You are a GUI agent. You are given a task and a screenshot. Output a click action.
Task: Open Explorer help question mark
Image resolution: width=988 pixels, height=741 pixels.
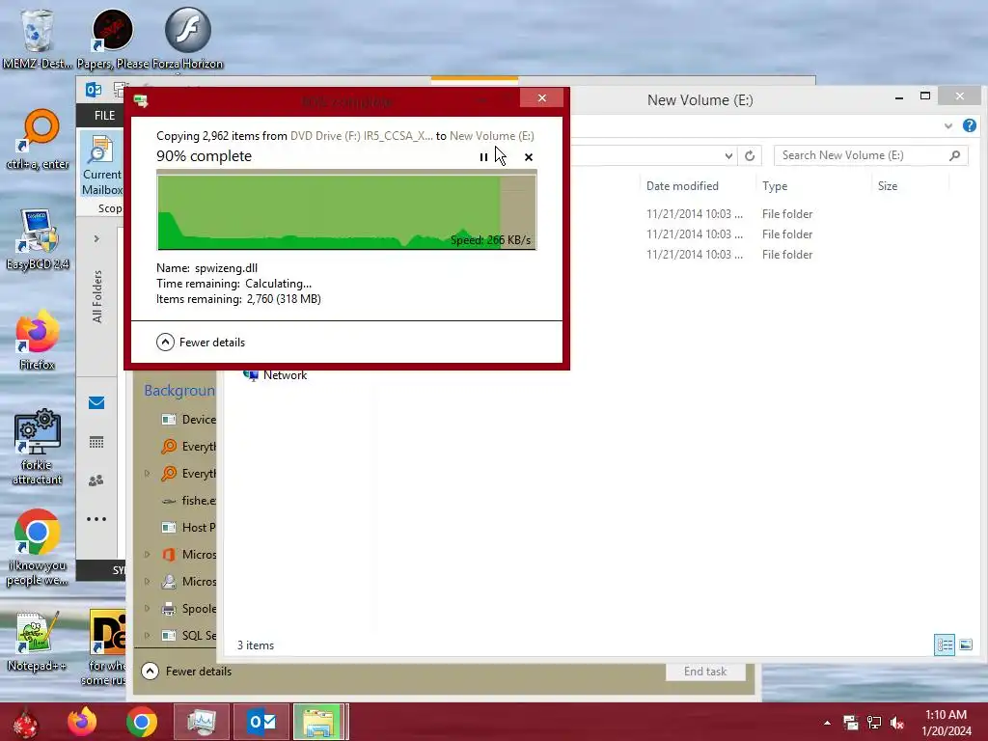click(x=969, y=125)
